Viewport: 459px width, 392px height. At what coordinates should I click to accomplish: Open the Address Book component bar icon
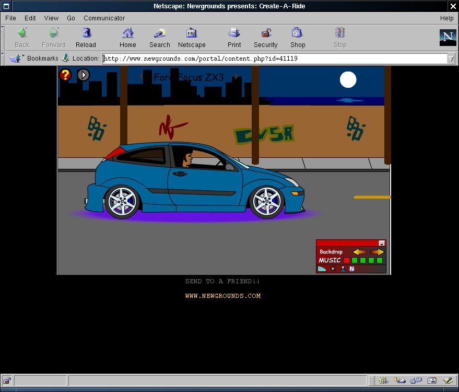432,381
